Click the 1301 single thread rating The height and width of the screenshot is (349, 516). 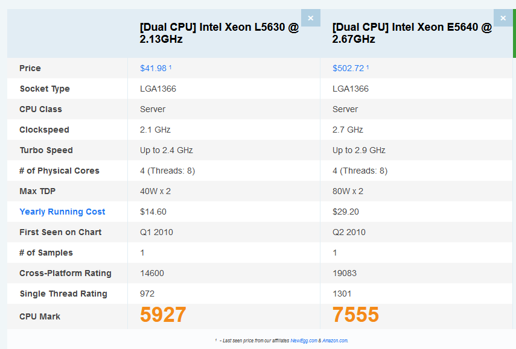click(x=342, y=294)
